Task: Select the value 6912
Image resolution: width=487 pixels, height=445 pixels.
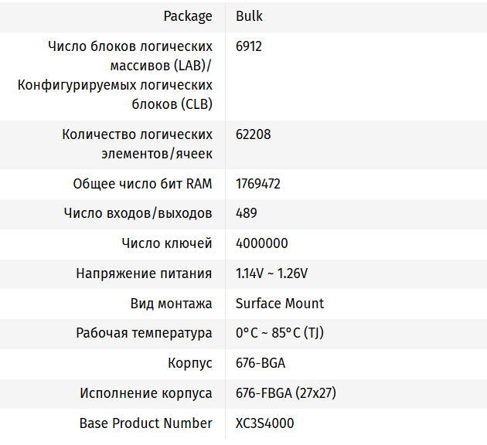Action: coord(249,46)
